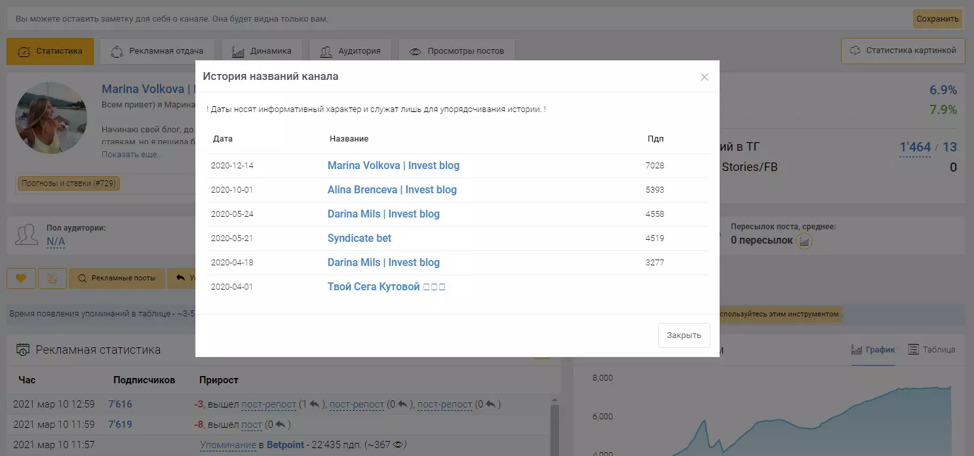Open Статистика картинкой button
Image resolution: width=974 pixels, height=456 pixels.
coord(903,50)
